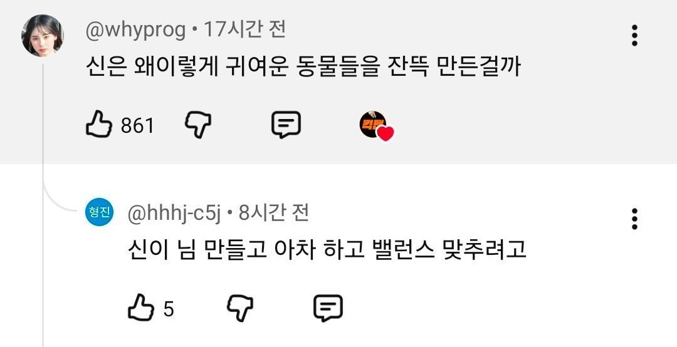Viewport: 677px width, 347px height.
Task: Reply to the @hhhj-c5j comment
Action: coord(328,308)
